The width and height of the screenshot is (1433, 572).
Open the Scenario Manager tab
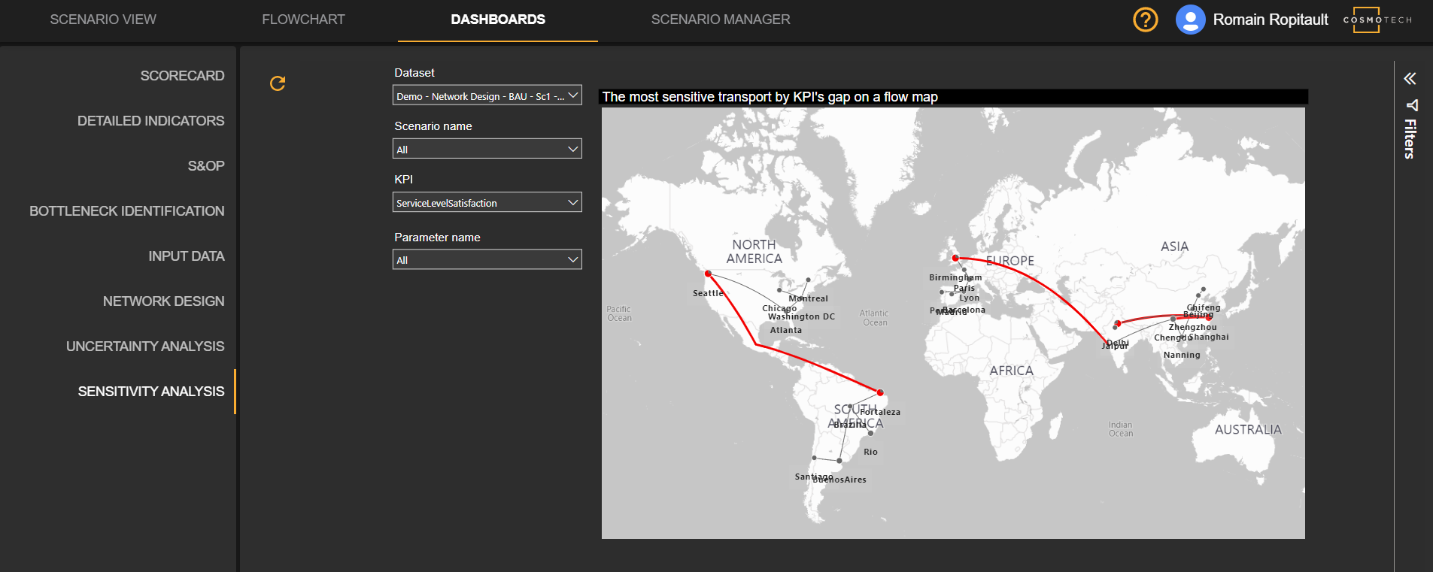click(x=720, y=20)
